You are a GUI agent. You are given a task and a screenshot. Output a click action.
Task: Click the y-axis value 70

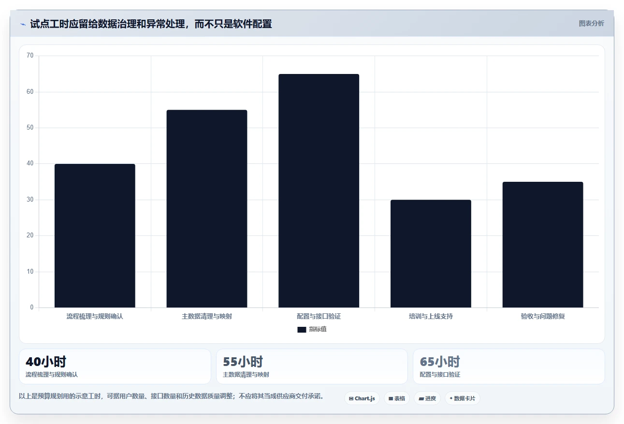30,56
